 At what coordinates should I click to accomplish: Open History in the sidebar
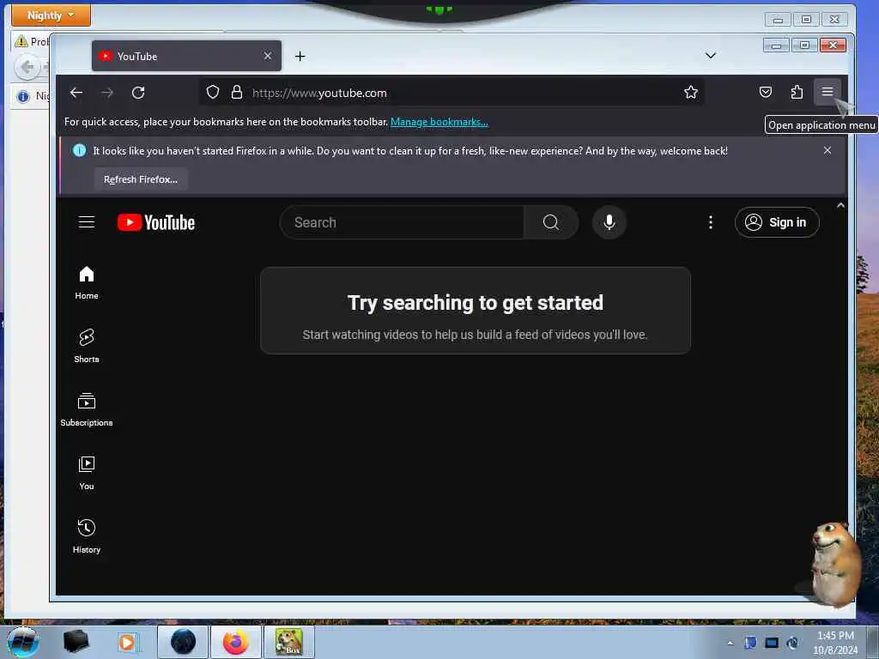coord(87,536)
